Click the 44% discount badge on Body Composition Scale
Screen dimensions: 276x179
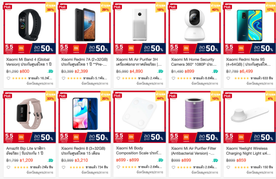(160, 96)
